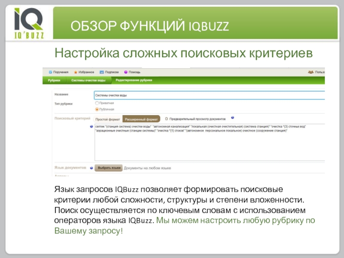Switch to Простой формат

click(108, 119)
